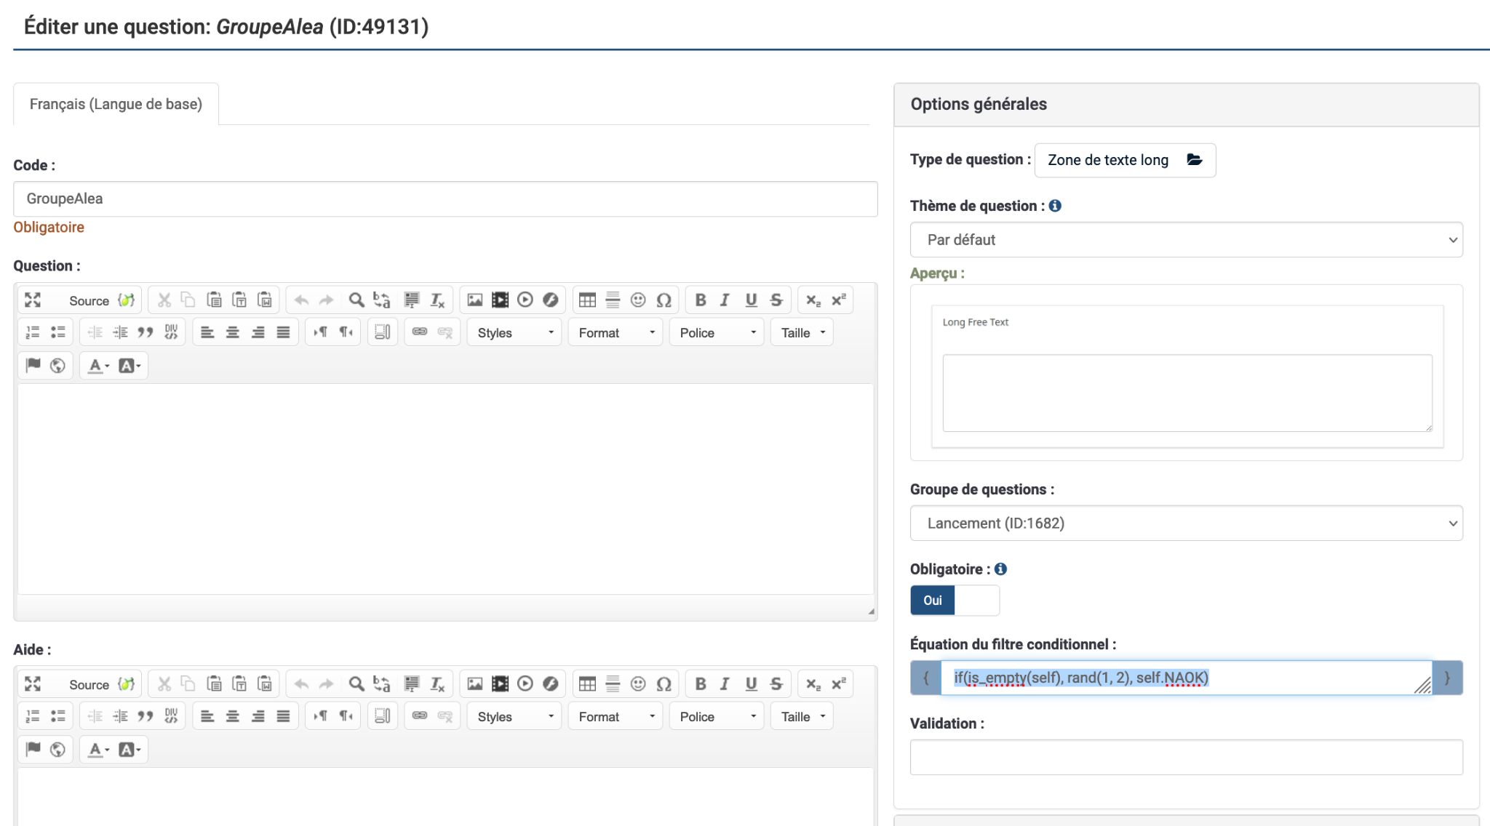Toggle Source mode in Question editor
Viewport: 1490px width, 826px height.
[x=88, y=300]
